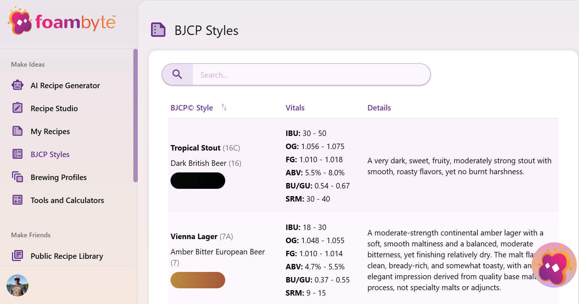Click the foambyte logo
This screenshot has height=304, width=579.
point(62,22)
